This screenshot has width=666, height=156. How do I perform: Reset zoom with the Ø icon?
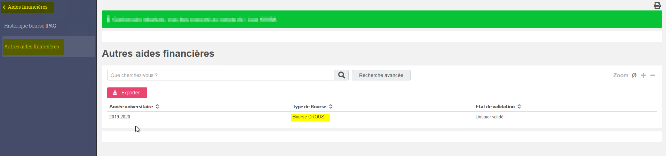click(x=634, y=75)
